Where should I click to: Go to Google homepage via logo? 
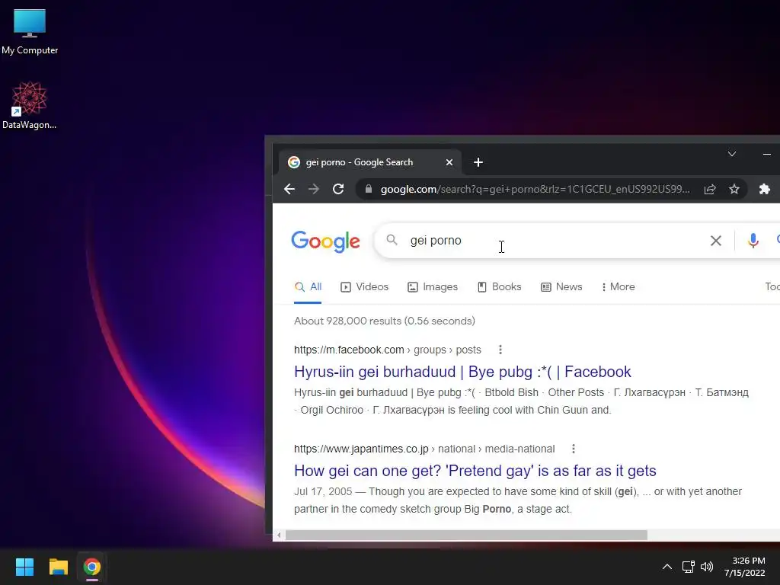tap(325, 241)
